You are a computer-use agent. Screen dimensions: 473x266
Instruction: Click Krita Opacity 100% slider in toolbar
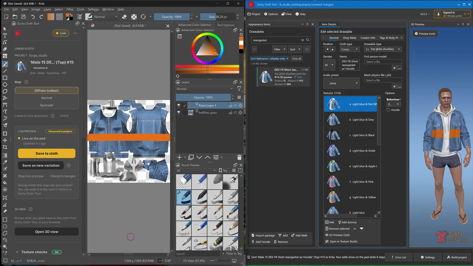point(172,17)
